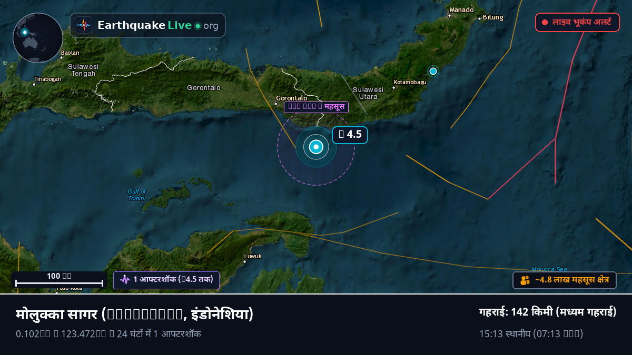Select the main epicenter marker
632x355 pixels.
pyautogui.click(x=316, y=147)
